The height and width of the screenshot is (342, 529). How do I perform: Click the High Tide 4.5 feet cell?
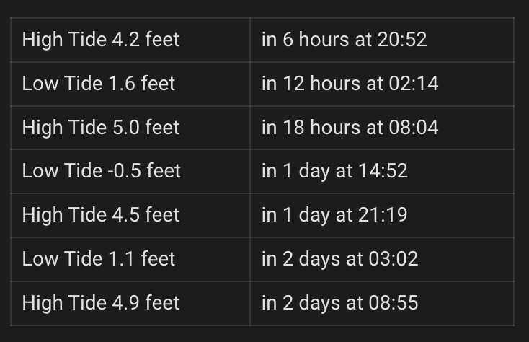101,215
